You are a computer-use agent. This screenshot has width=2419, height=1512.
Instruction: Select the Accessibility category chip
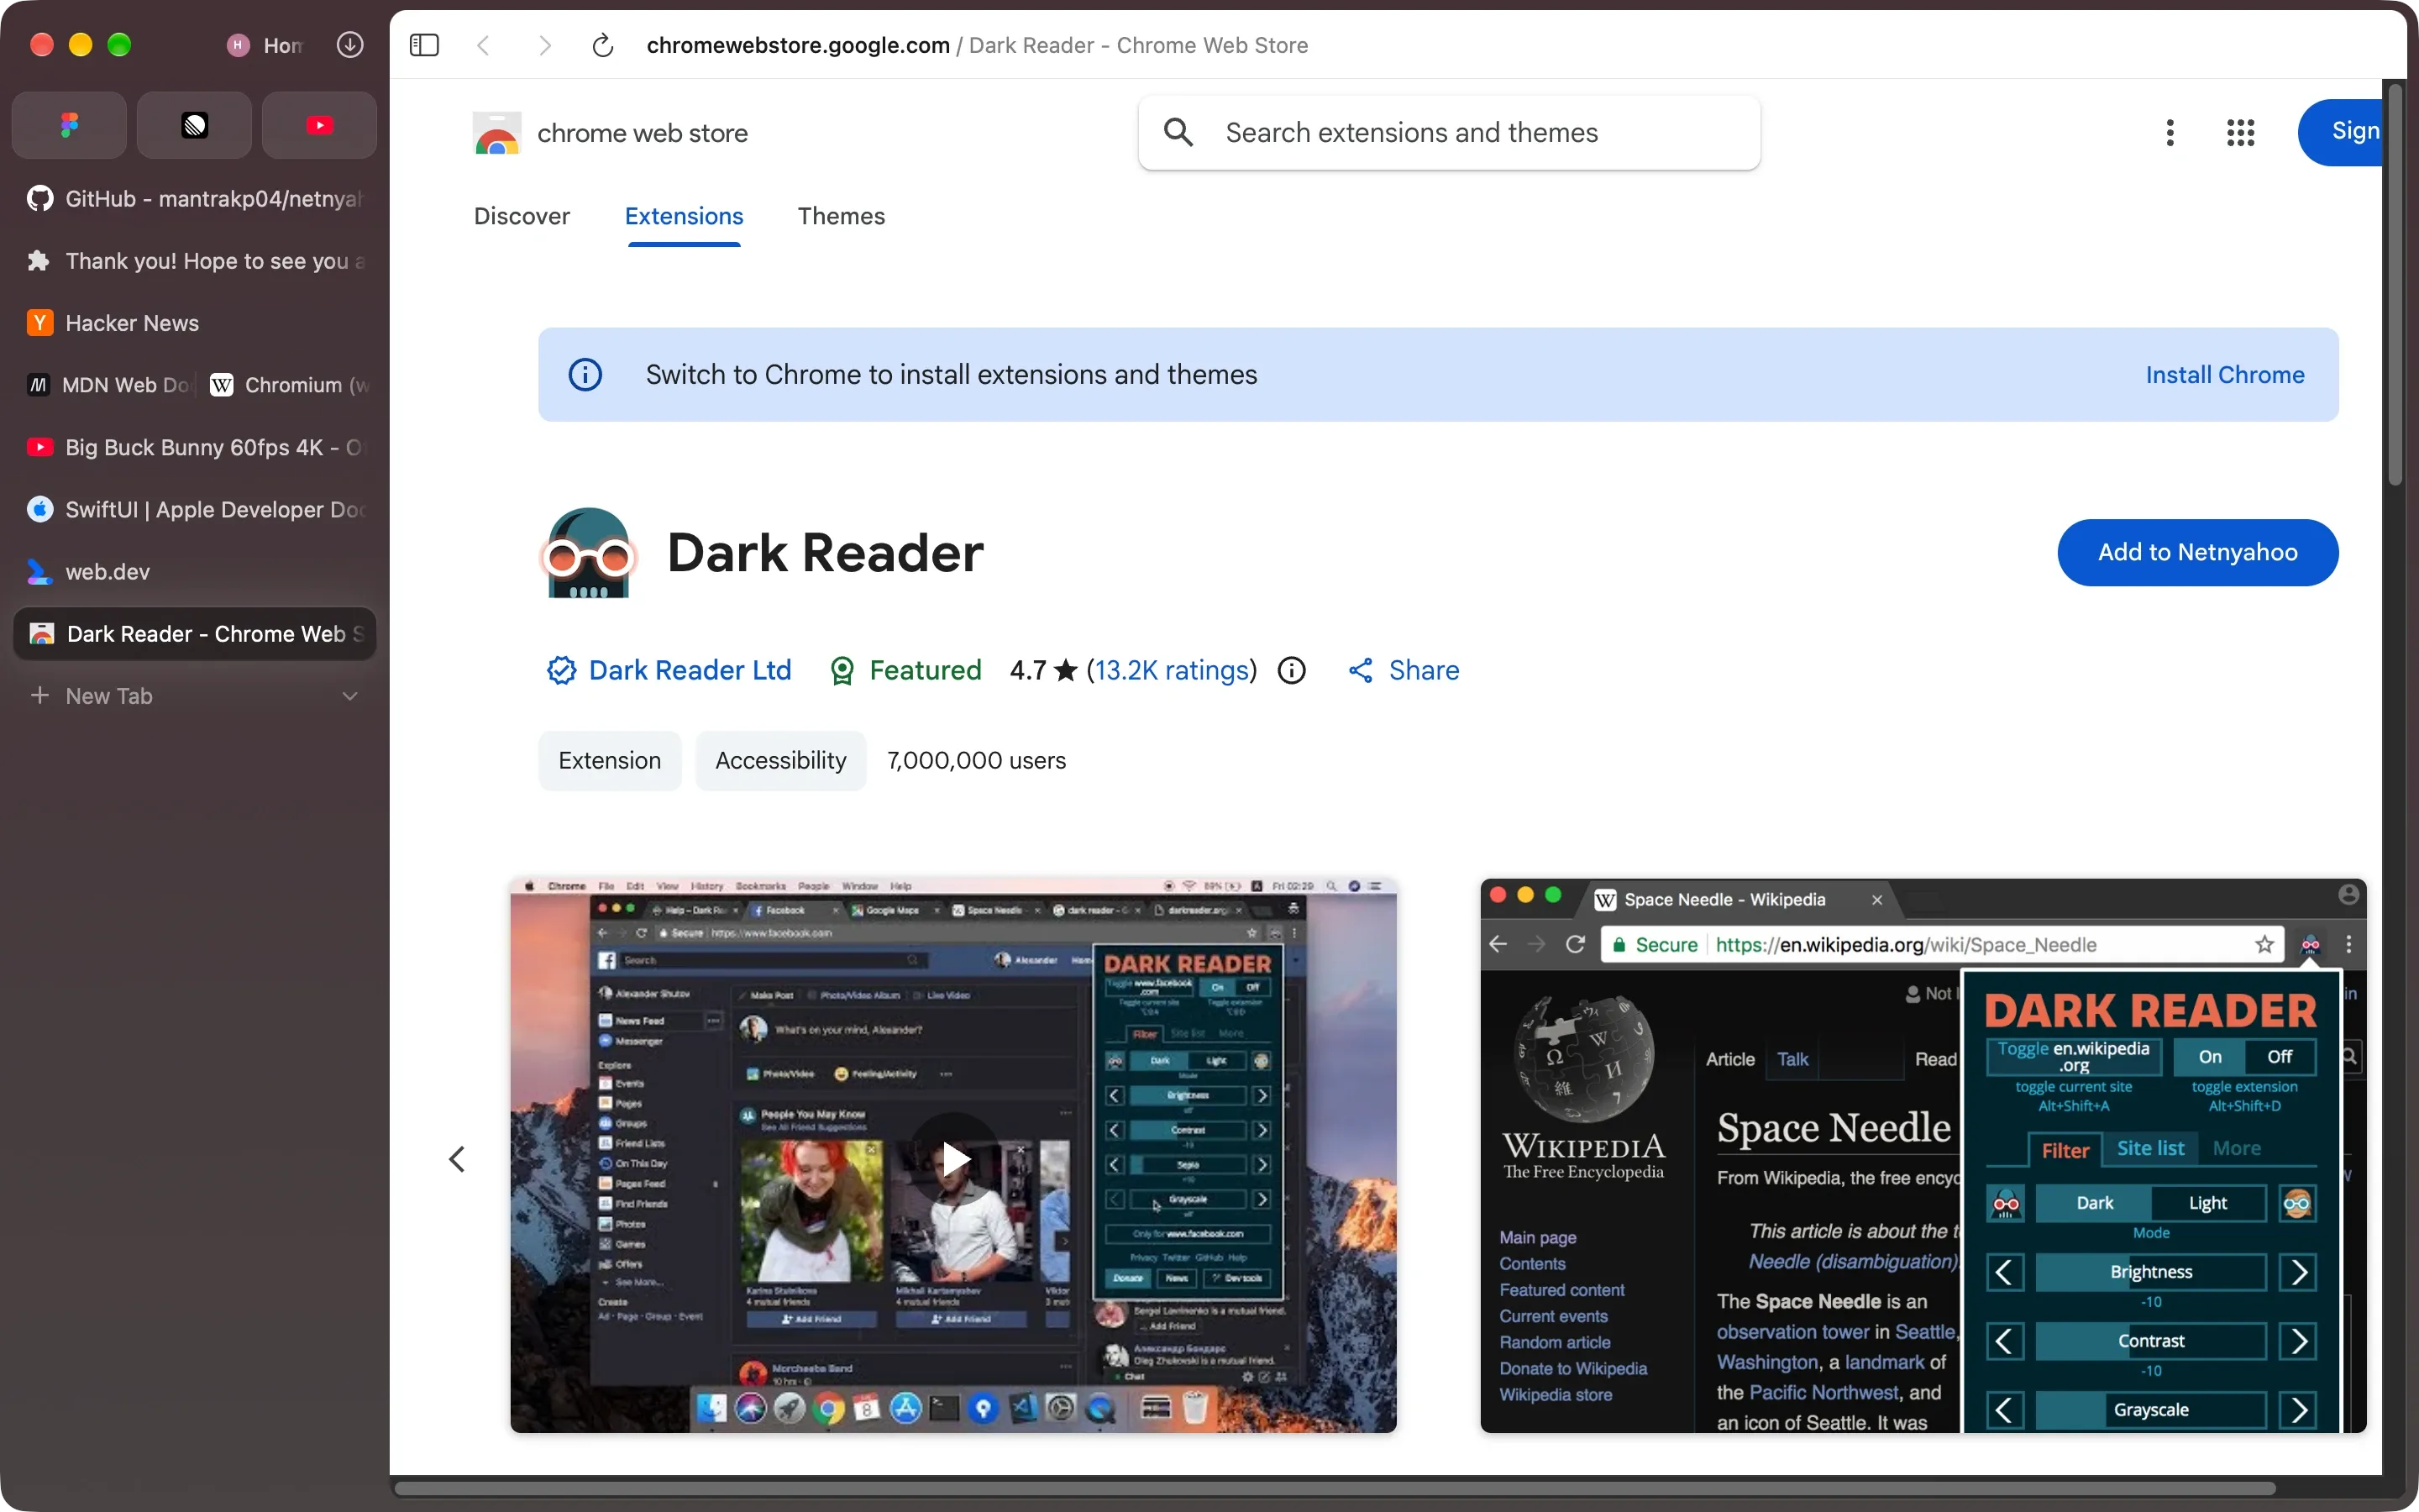(780, 761)
